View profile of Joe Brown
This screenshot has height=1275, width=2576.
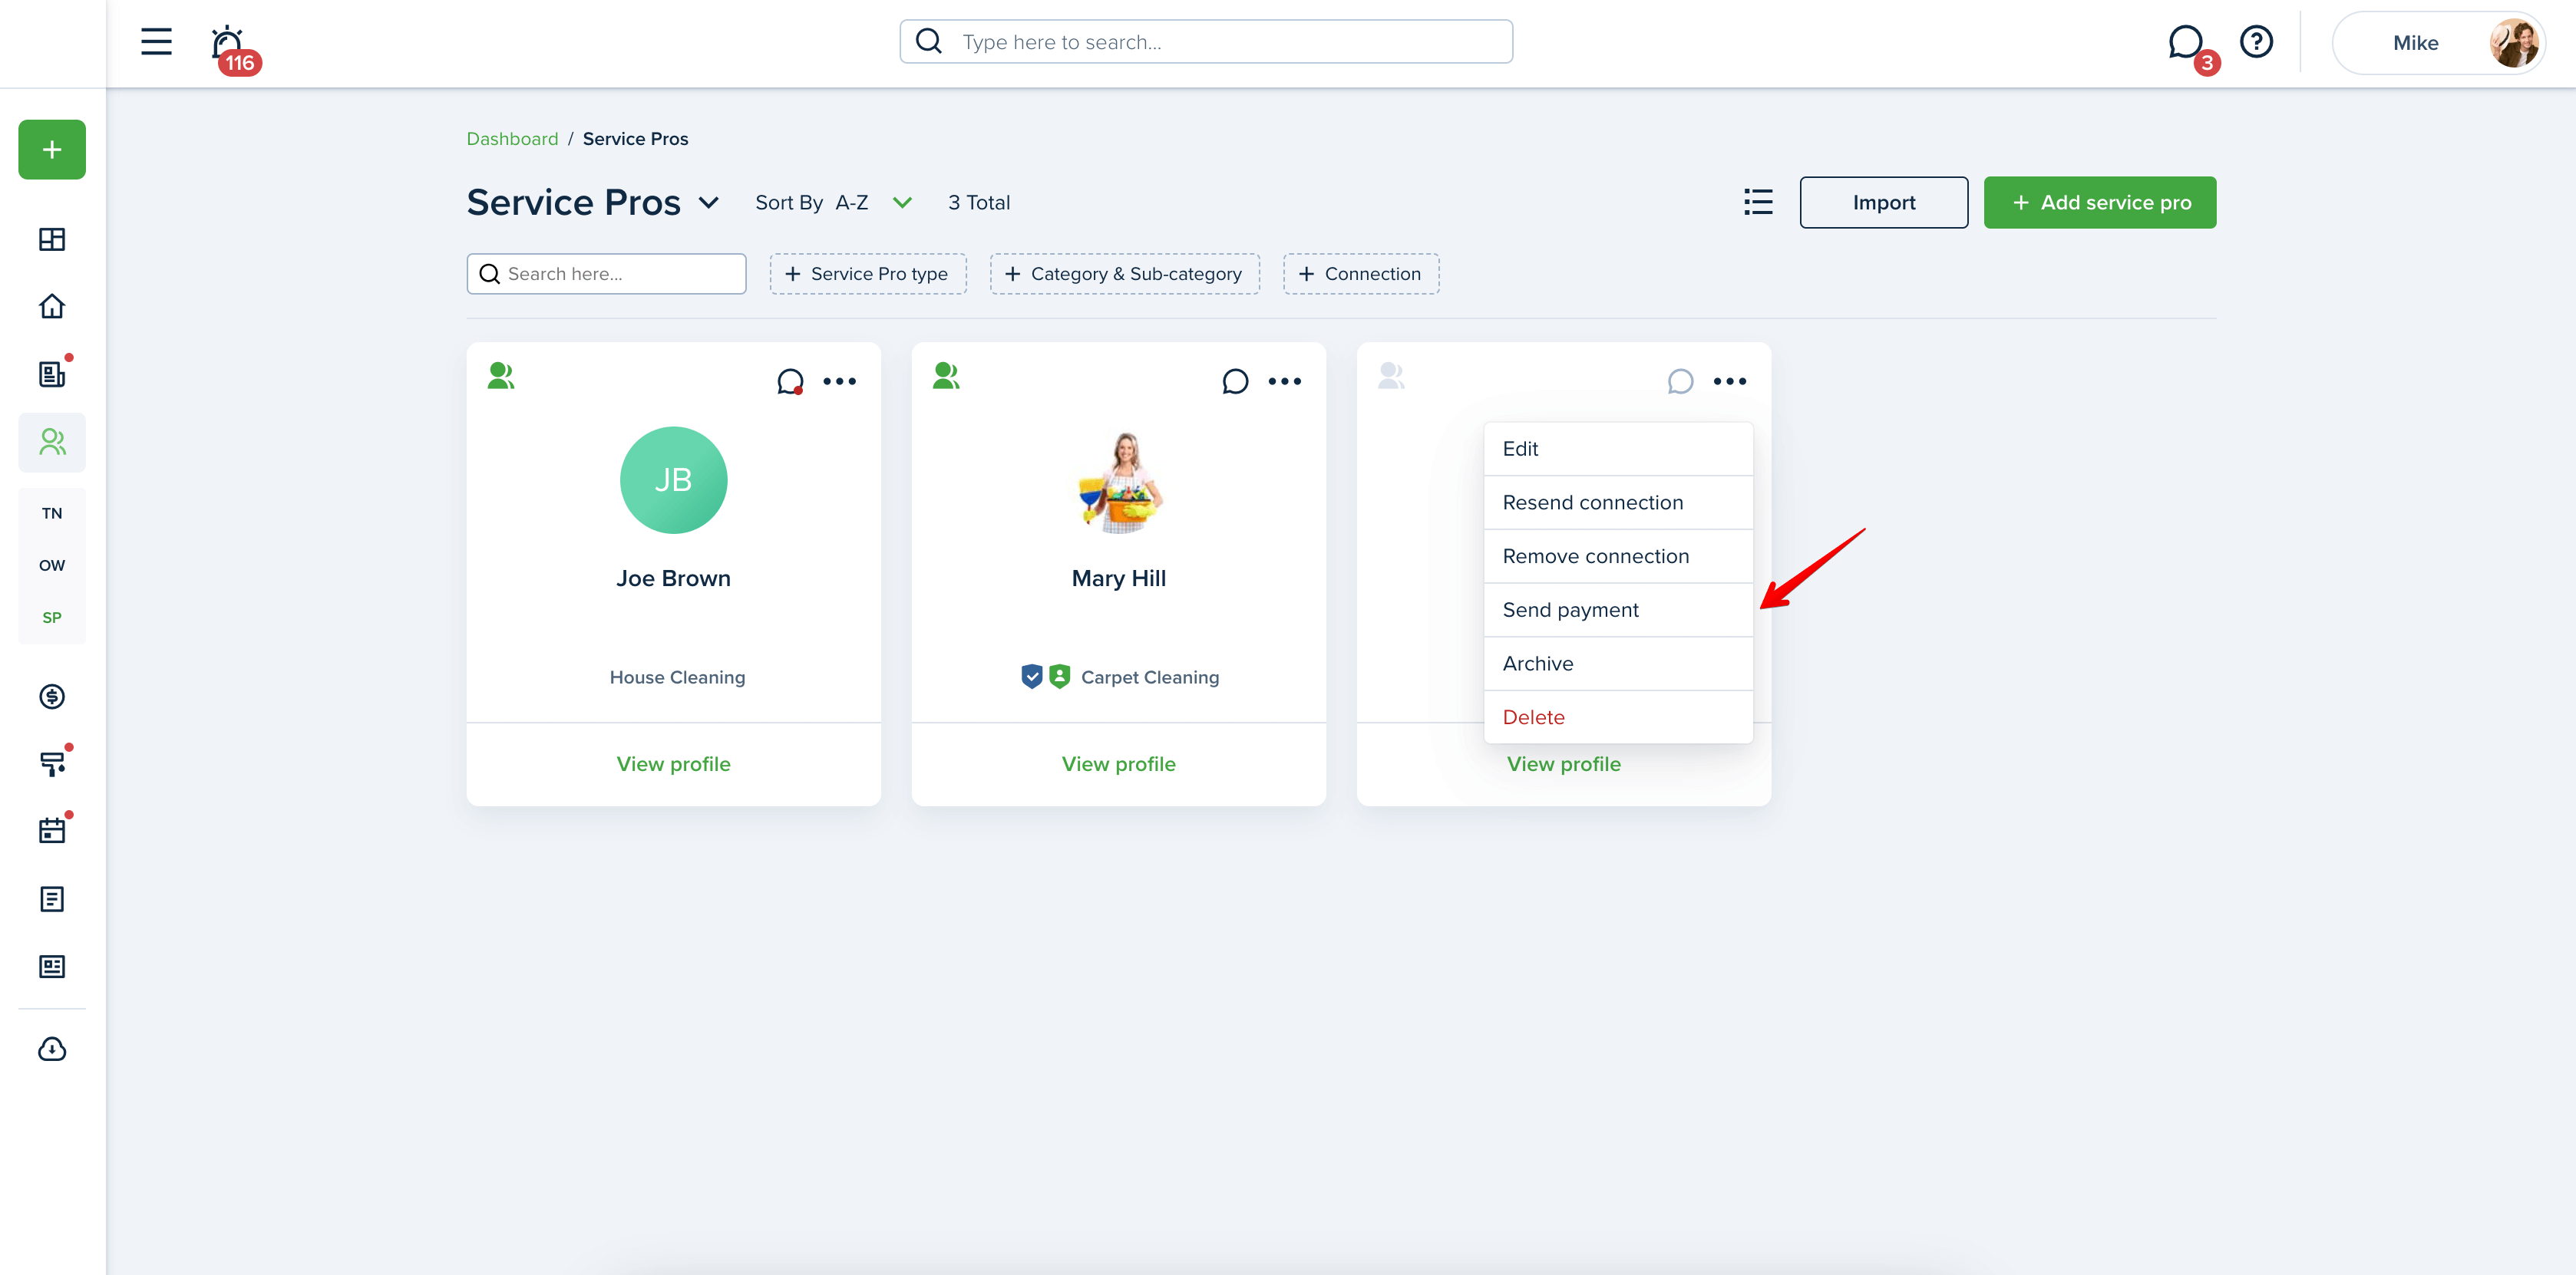click(x=673, y=764)
